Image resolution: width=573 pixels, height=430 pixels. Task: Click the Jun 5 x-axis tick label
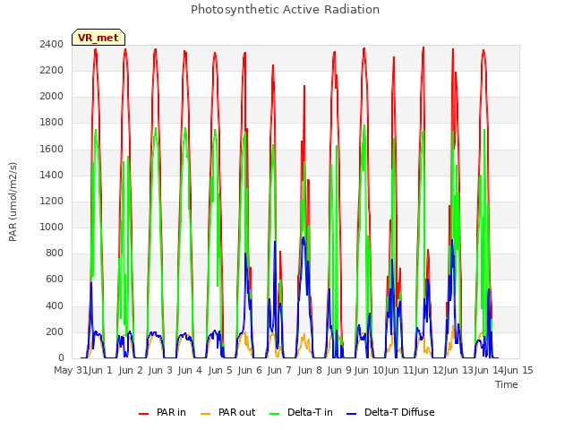point(220,370)
